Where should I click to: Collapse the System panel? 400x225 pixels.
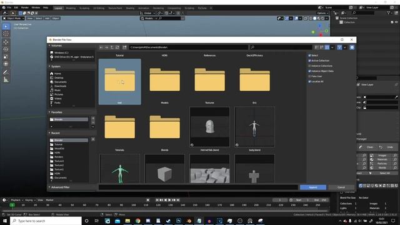49,66
